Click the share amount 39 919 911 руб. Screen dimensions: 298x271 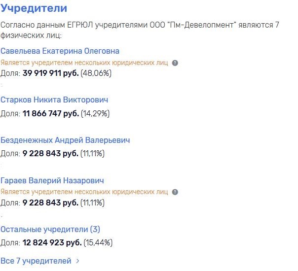coord(50,73)
